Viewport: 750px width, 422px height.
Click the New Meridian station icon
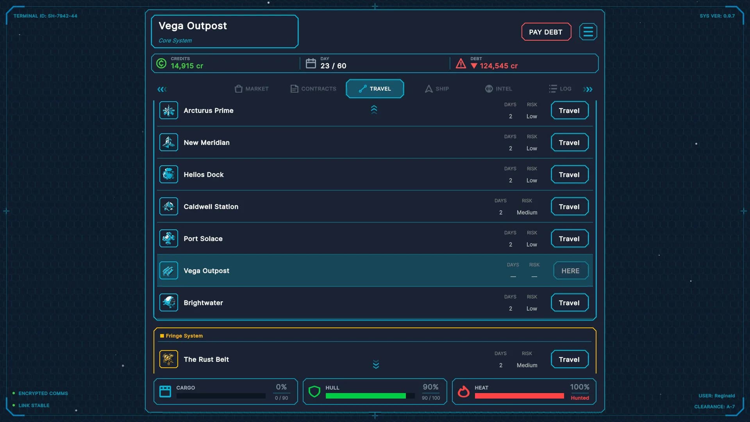pyautogui.click(x=169, y=143)
